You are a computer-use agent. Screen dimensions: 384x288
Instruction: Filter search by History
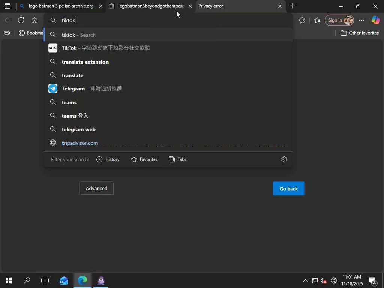(108, 159)
